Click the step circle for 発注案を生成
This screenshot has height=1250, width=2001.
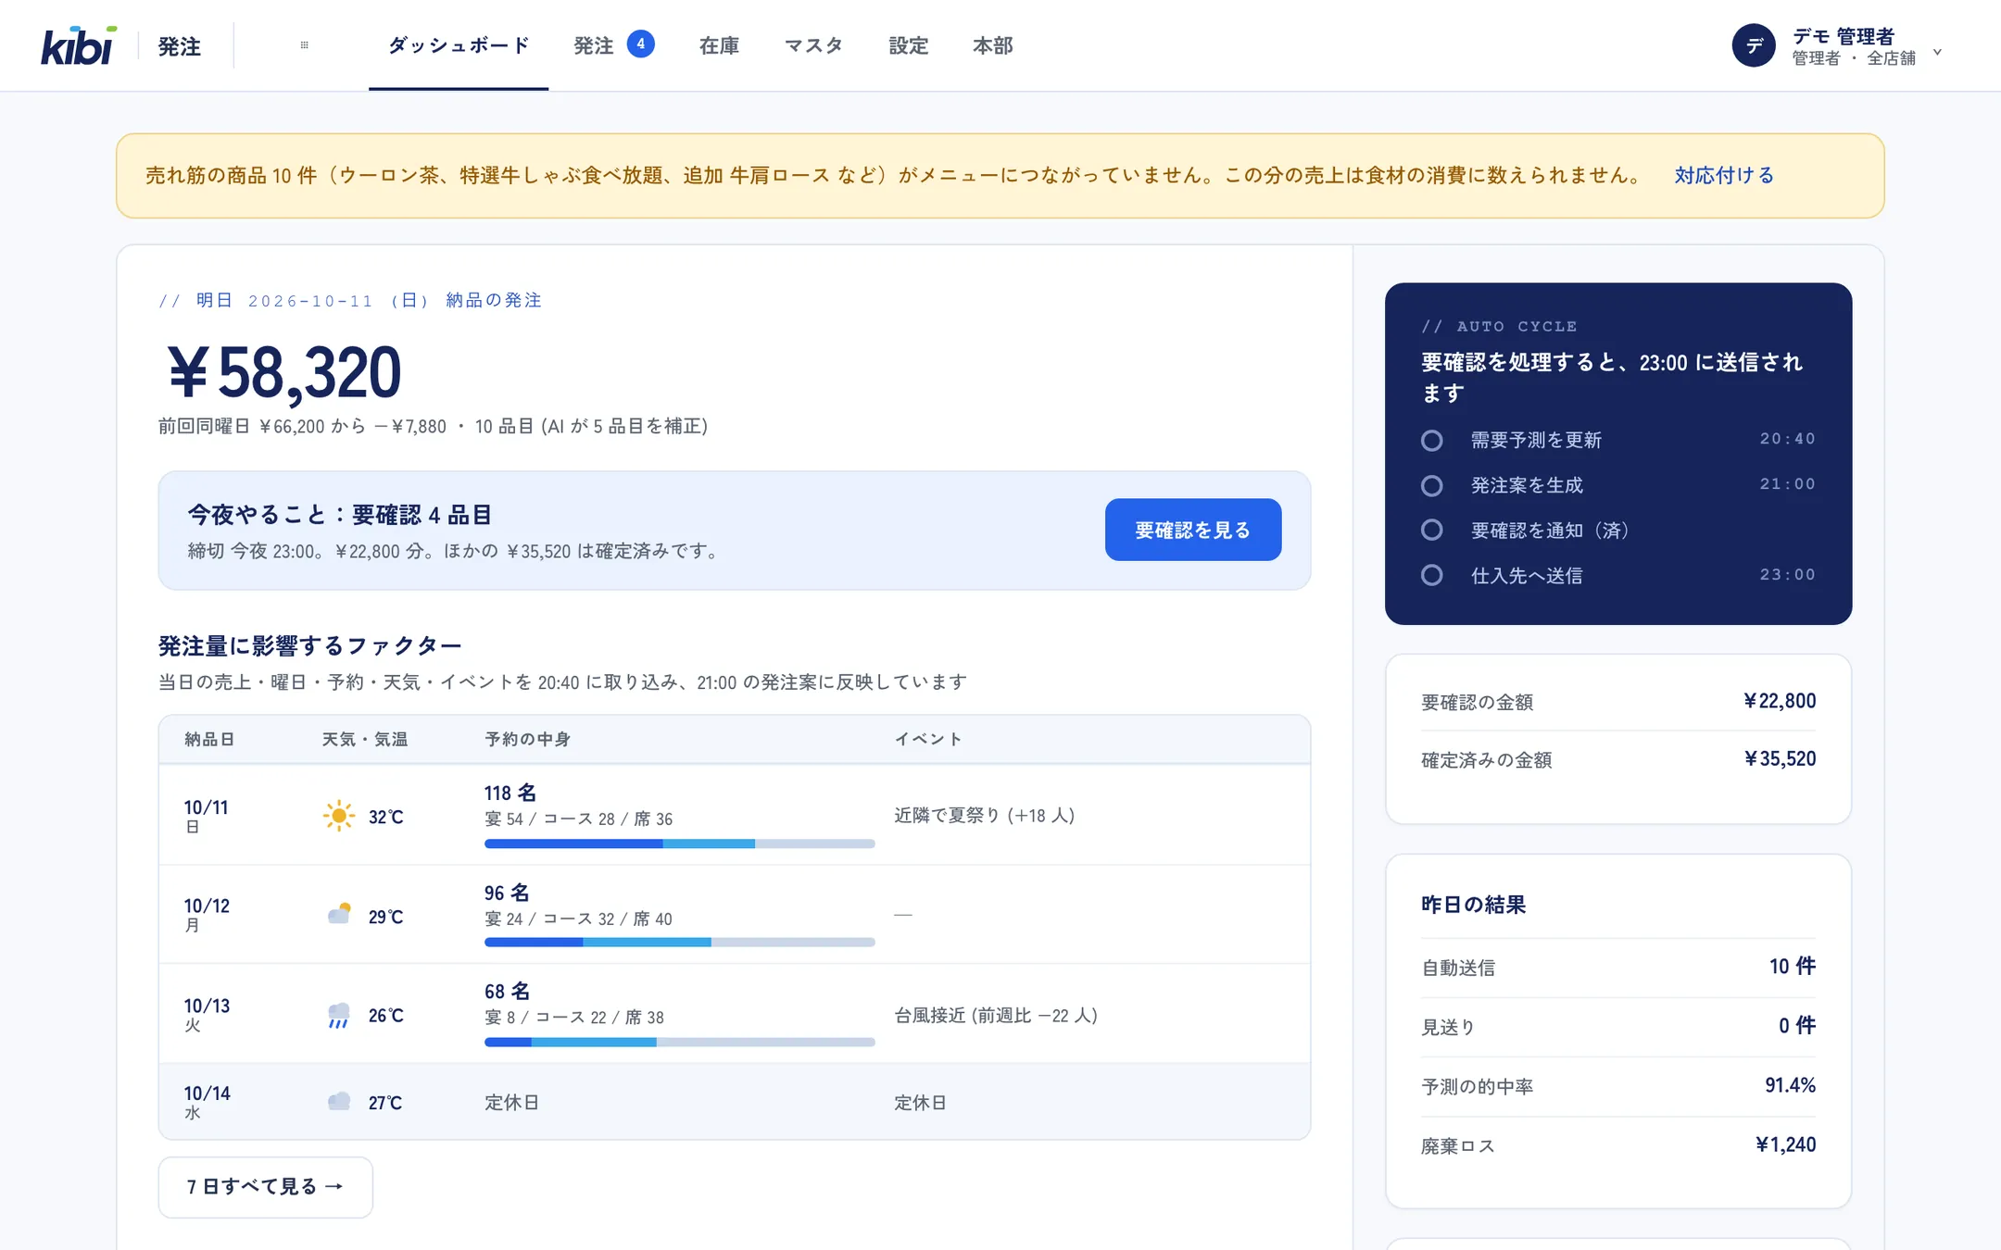[1431, 485]
